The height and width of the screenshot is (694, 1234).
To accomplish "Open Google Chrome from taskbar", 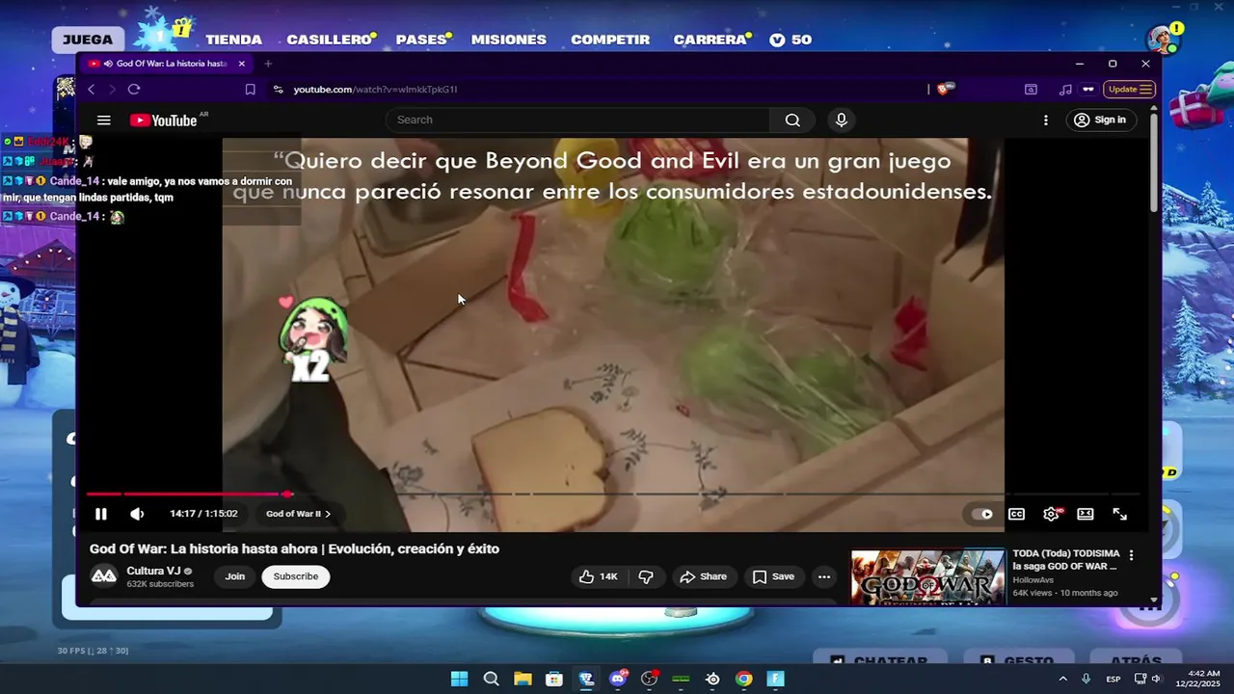I will (743, 679).
